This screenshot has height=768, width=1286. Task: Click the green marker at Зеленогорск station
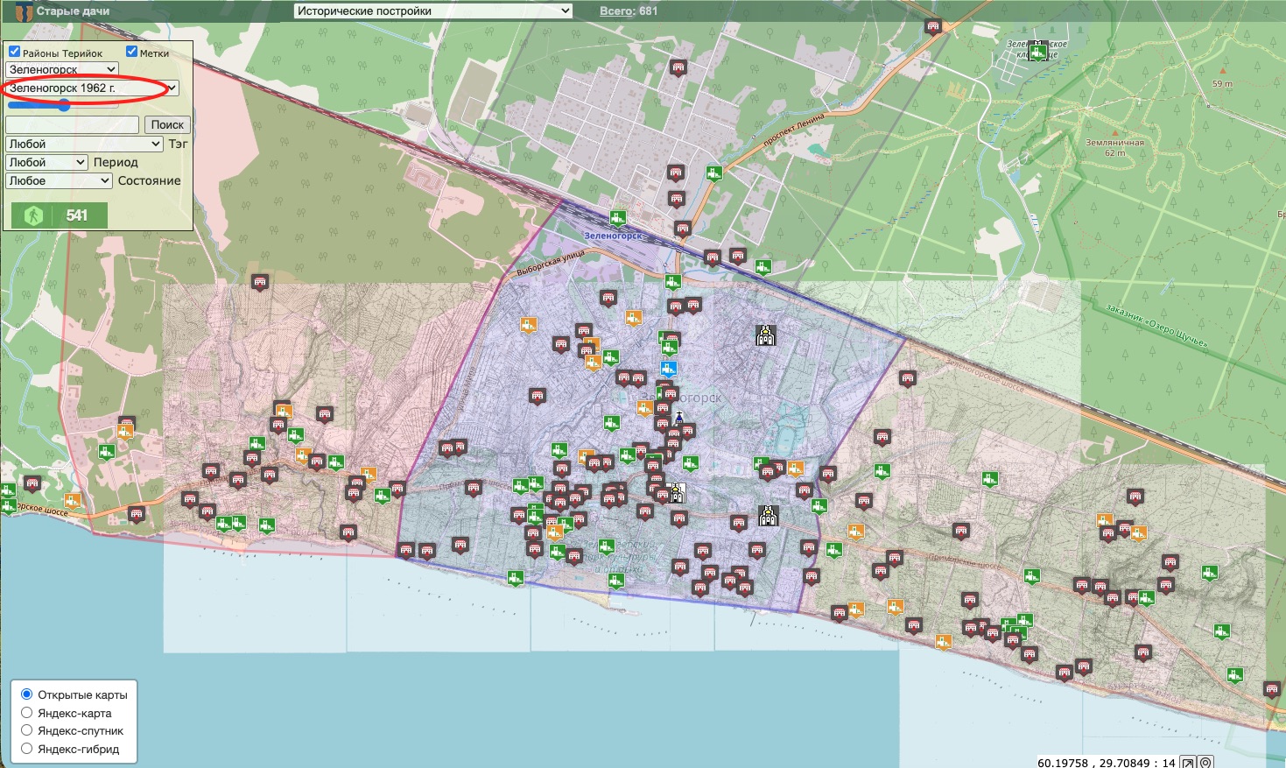tap(618, 218)
